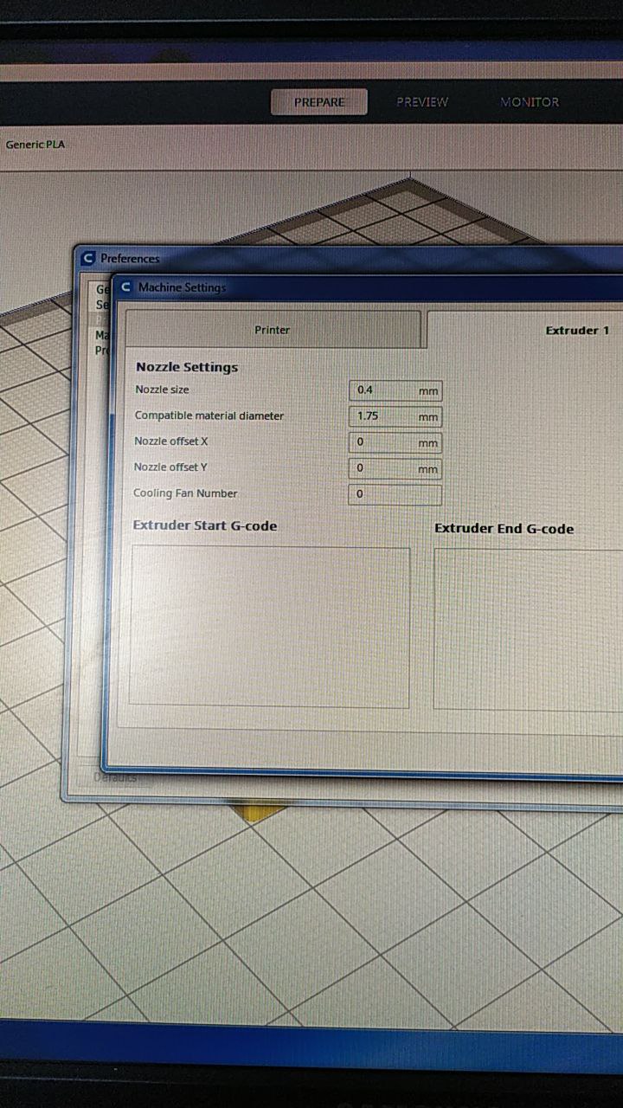Screen dimensions: 623x1108
Task: Edit the Nozzle size field
Action: 395,390
